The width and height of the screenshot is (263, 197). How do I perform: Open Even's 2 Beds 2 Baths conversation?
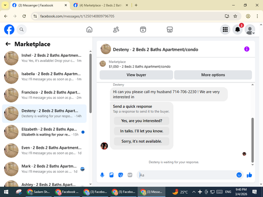44,150
